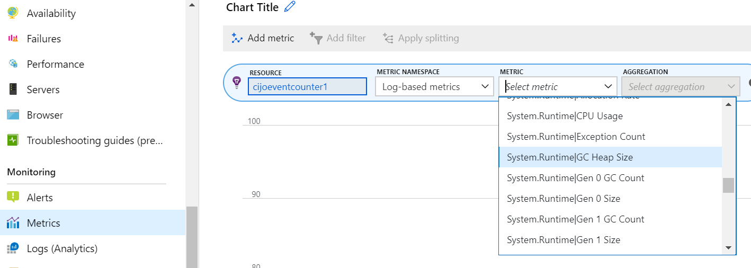Click the Servers icon
This screenshot has width=751, height=268.
pos(13,90)
